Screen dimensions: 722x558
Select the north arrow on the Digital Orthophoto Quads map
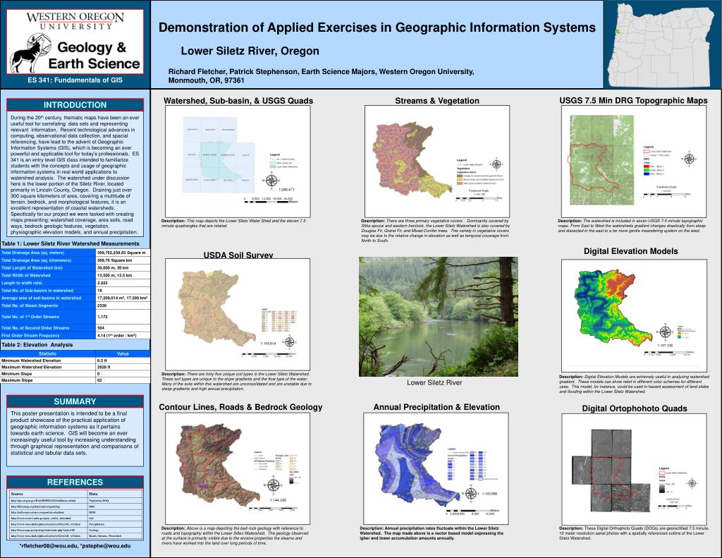coord(692,483)
